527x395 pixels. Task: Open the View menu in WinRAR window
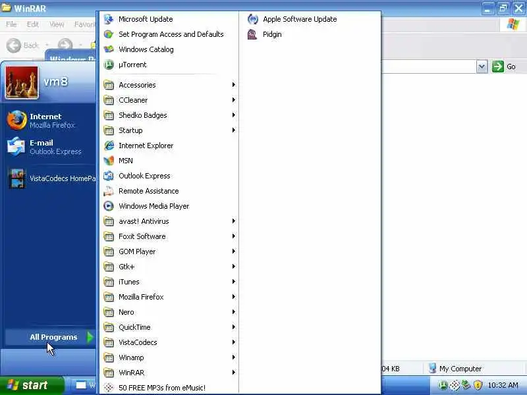click(57, 24)
